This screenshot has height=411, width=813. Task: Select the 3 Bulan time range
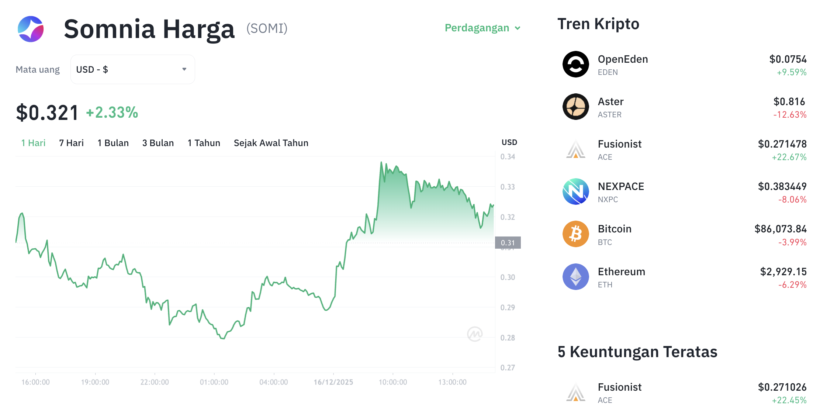[x=158, y=143]
